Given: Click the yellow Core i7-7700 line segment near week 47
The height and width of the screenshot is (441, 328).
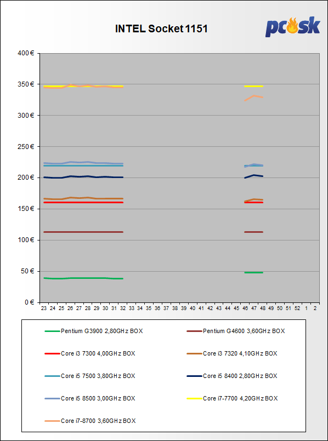Looking at the screenshot, I should [x=253, y=87].
